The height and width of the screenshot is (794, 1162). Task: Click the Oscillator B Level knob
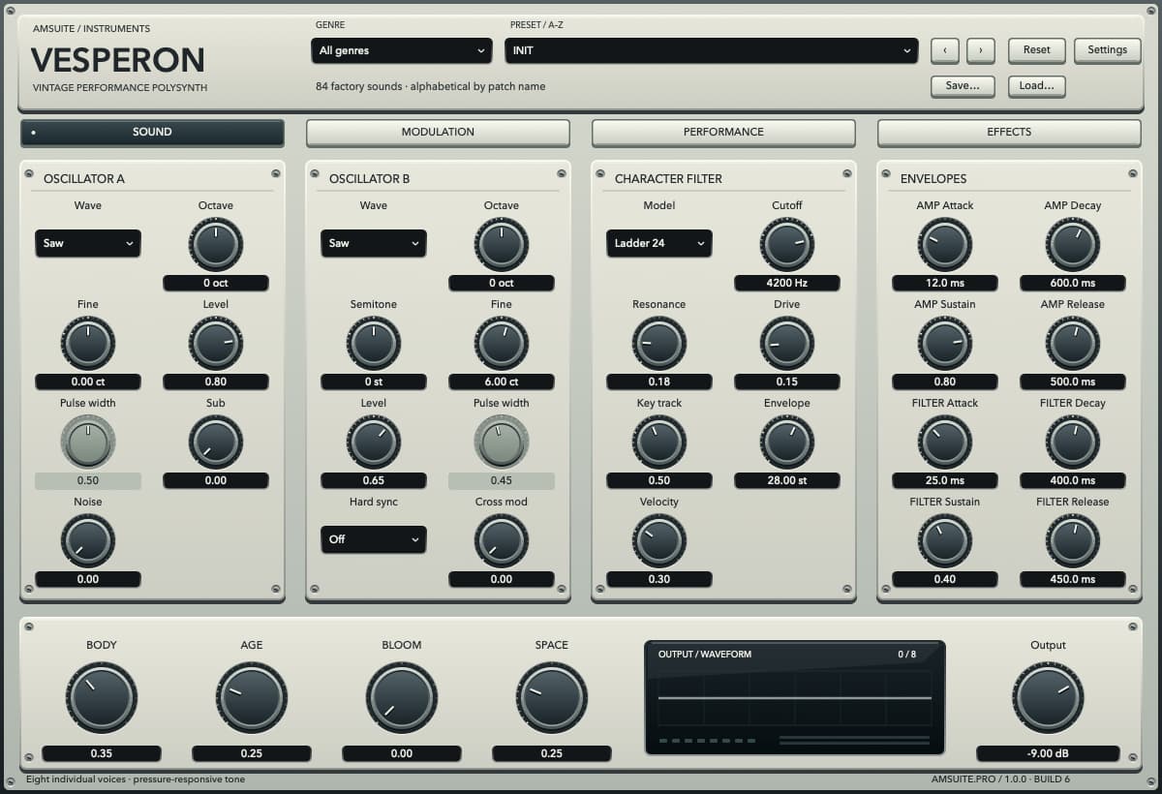point(374,442)
